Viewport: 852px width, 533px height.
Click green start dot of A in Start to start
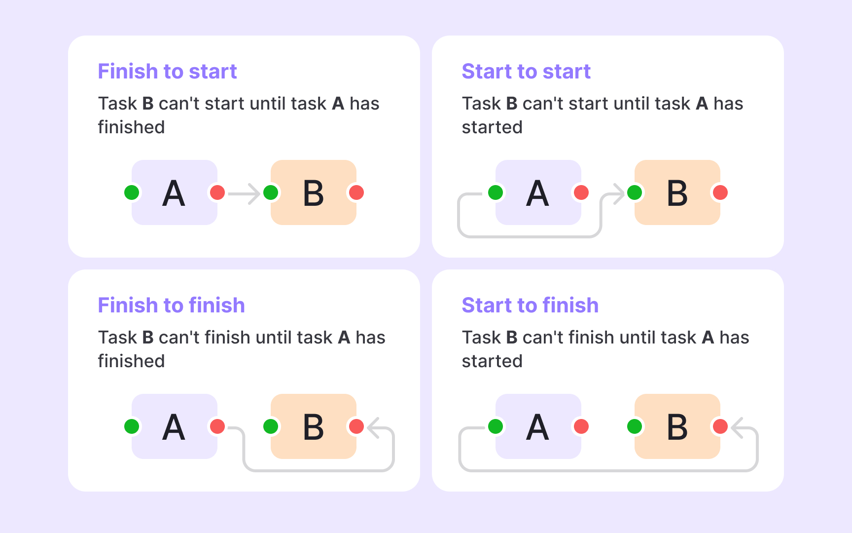click(x=496, y=192)
